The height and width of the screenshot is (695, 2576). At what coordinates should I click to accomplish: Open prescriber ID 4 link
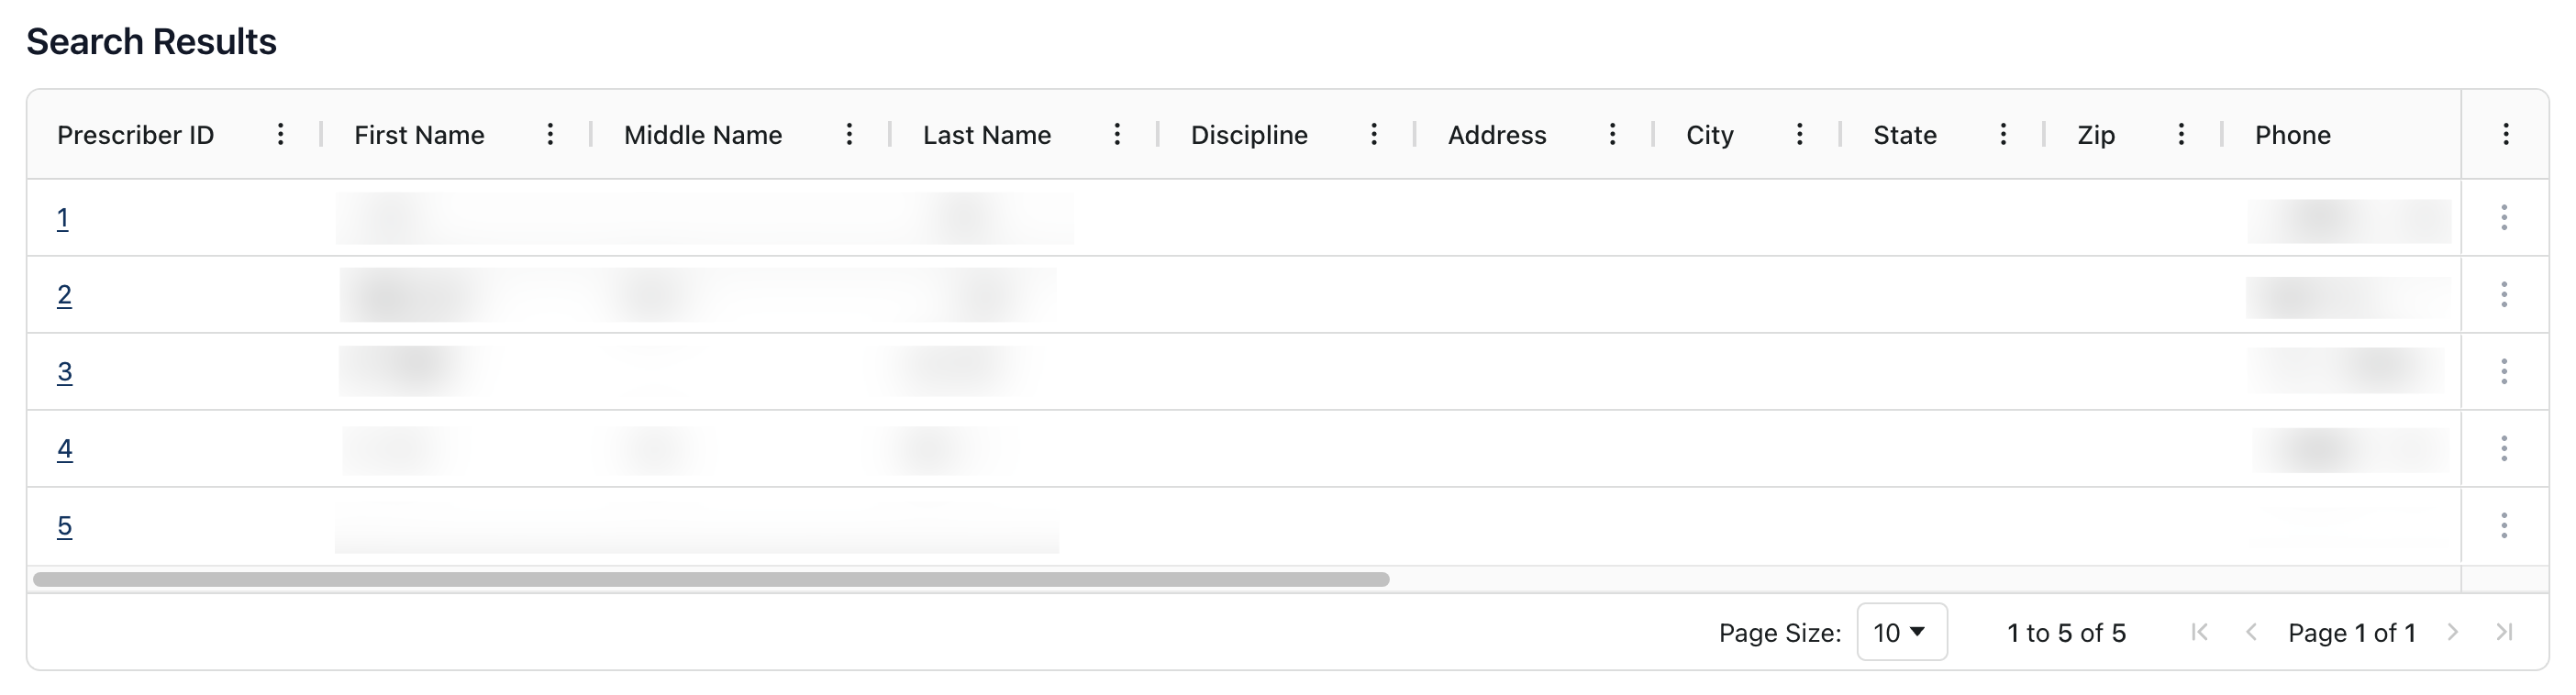pyautogui.click(x=64, y=449)
